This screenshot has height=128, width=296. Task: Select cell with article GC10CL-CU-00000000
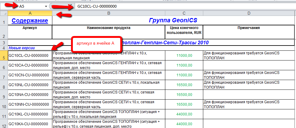coord(30,55)
